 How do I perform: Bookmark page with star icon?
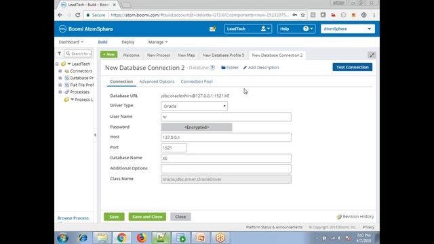pos(303,15)
